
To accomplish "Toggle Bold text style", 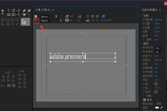I will click(x=56, y=16).
